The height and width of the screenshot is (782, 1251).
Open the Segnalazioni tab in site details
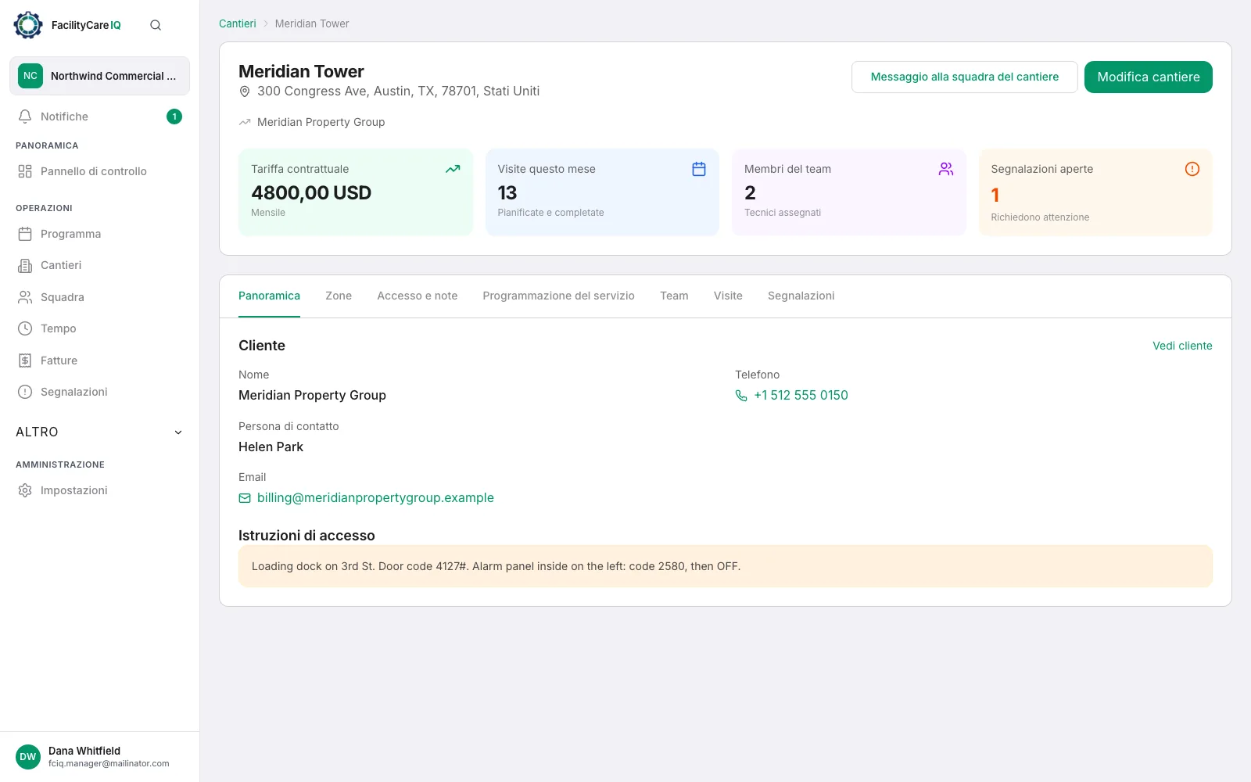click(x=801, y=296)
